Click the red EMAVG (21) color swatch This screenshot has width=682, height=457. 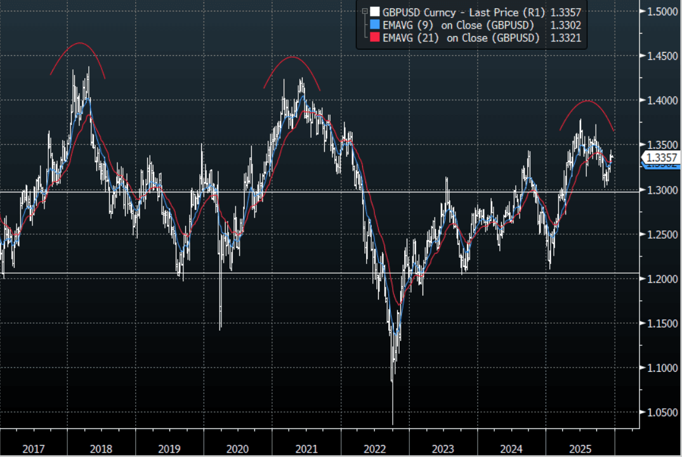click(375, 38)
